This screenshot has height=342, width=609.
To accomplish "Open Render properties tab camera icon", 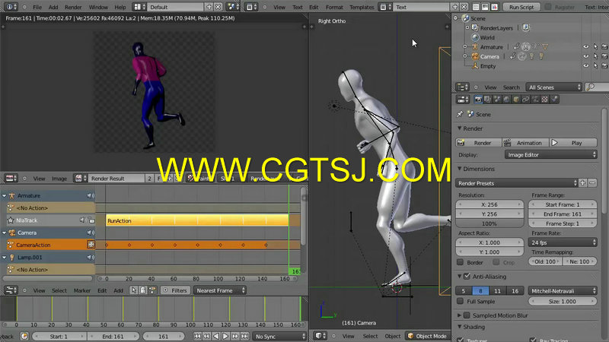I will point(478,100).
